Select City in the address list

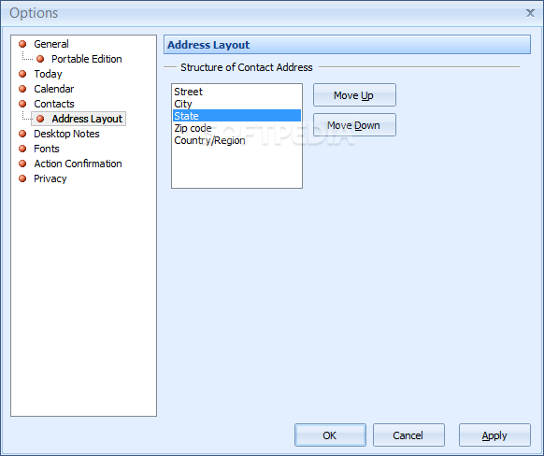[x=236, y=104]
